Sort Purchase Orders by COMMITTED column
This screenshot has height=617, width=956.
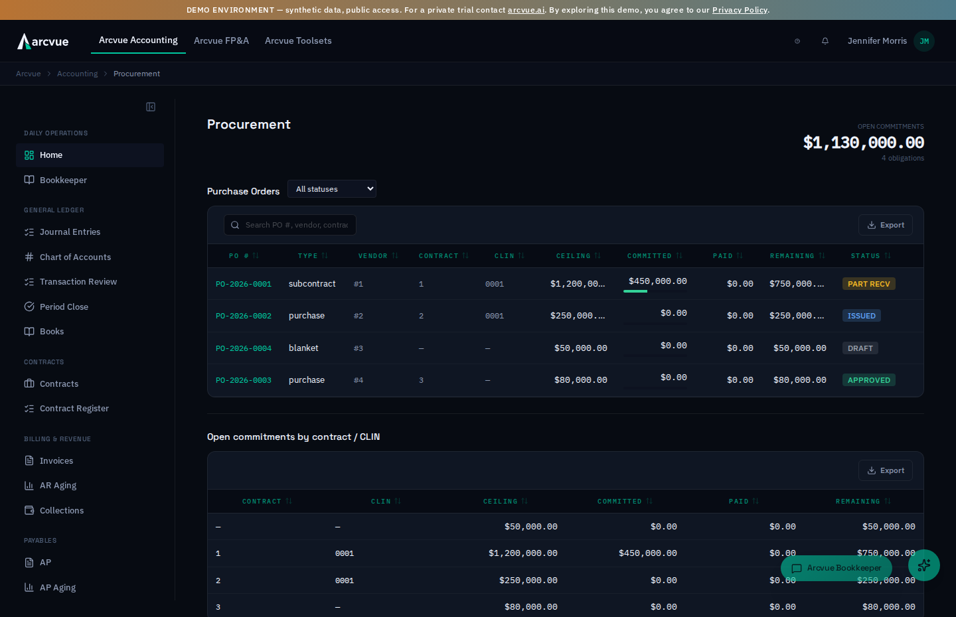655,256
